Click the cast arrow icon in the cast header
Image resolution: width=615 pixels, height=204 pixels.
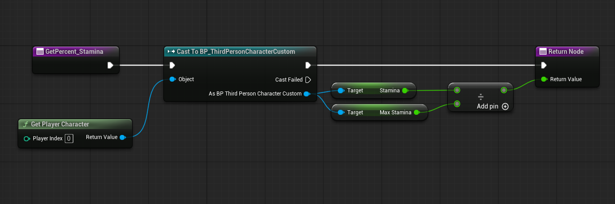[x=171, y=52]
